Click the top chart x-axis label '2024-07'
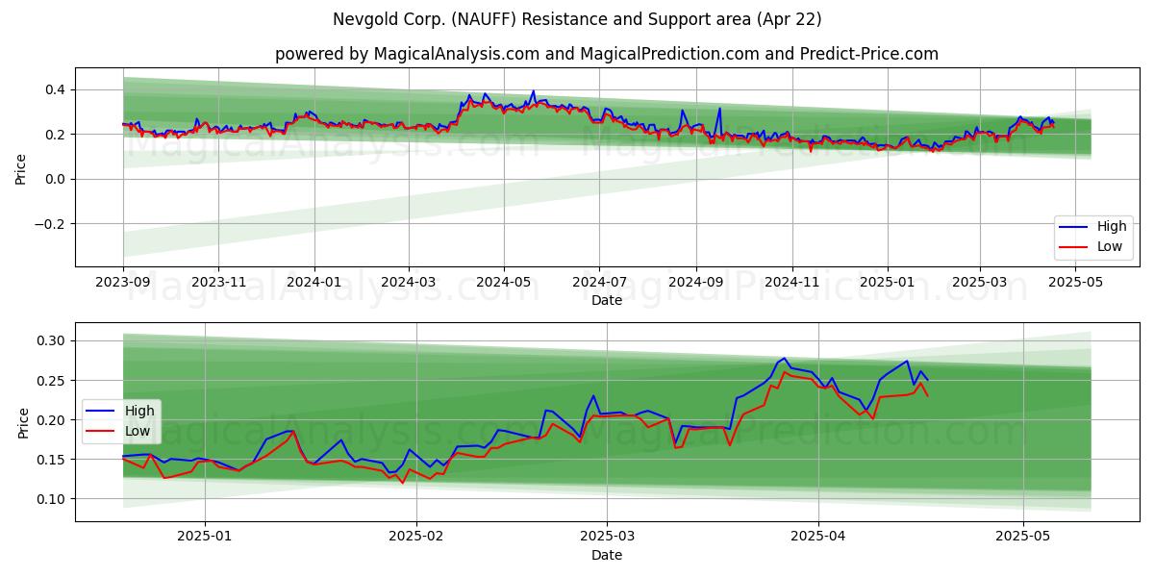 coord(599,284)
